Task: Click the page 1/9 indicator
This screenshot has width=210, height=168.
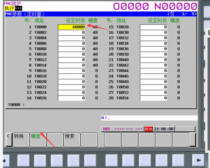Action: coord(182,14)
